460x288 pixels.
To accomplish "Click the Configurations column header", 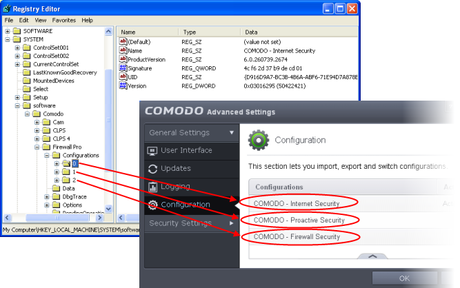I will click(x=343, y=187).
